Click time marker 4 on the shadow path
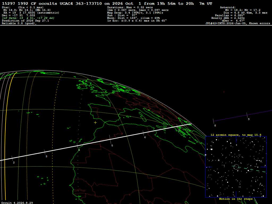Viewport: 272px width, 204px height. tap(79, 150)
